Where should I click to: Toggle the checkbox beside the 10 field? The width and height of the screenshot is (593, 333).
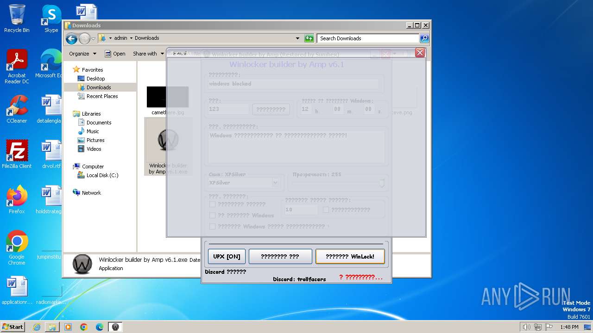[x=326, y=210]
